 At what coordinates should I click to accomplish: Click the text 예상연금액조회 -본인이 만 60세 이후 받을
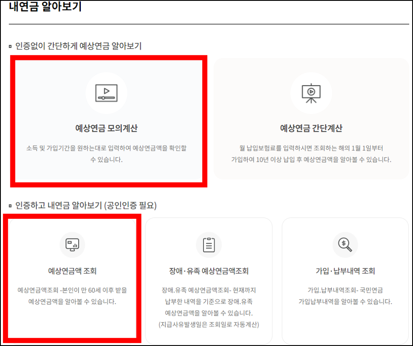(72, 290)
